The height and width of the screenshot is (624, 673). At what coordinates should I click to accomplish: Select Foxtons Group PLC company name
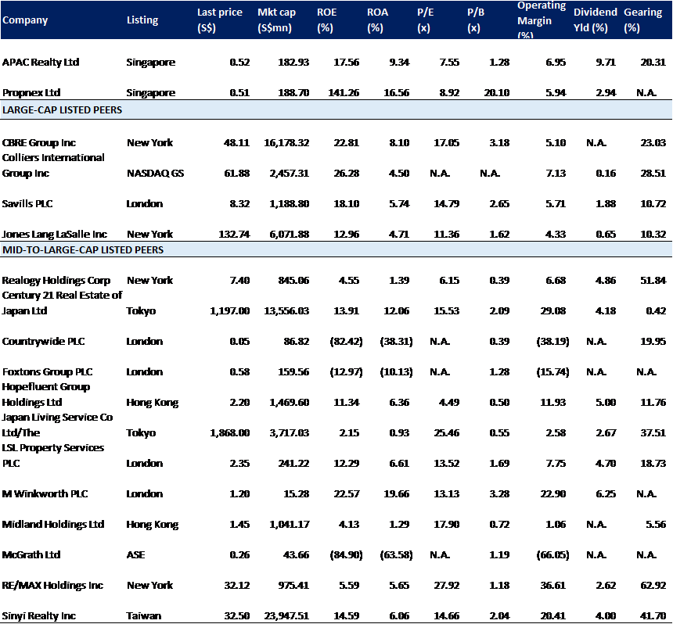click(47, 372)
